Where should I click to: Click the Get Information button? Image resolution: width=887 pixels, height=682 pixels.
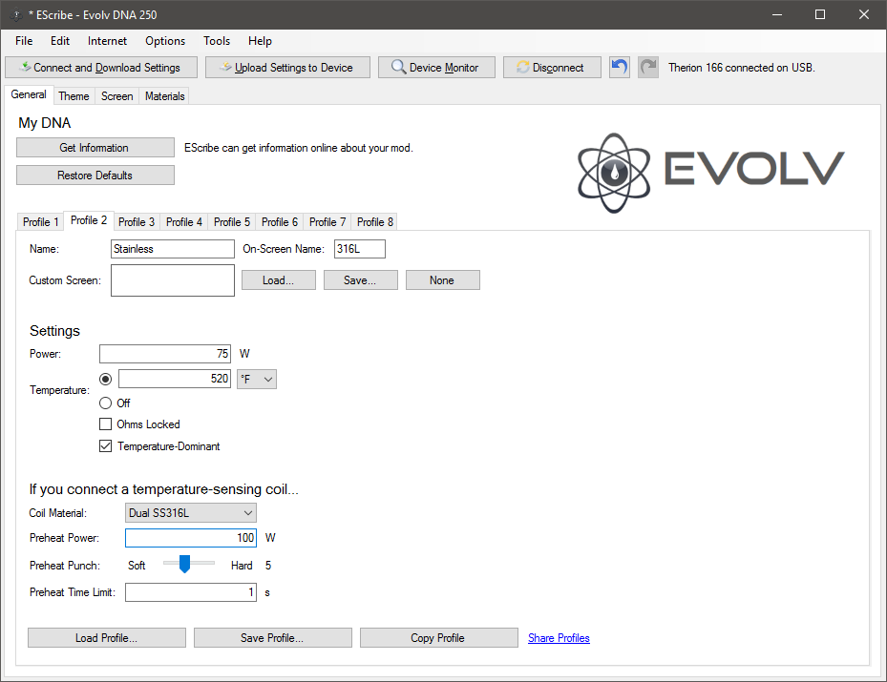95,148
